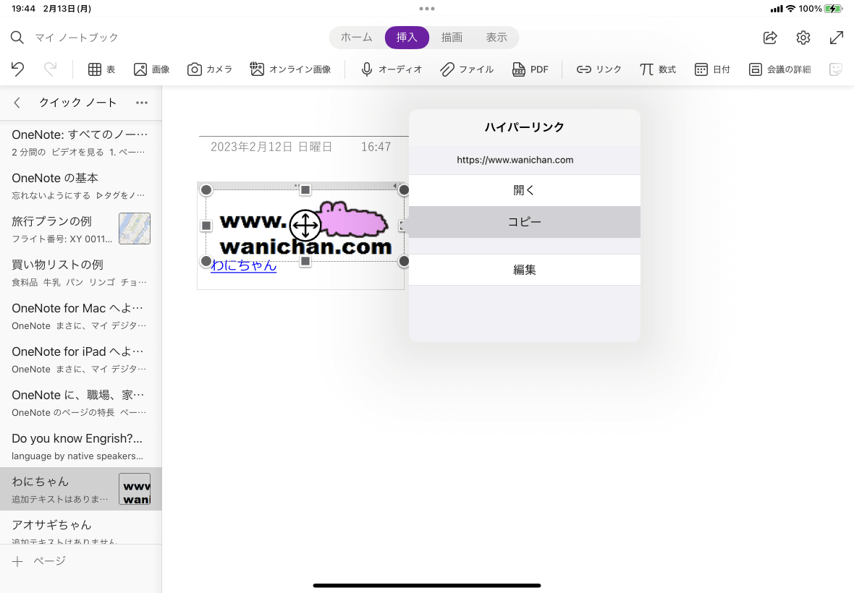
Task: Go back from クイック ノート section
Action: [17, 103]
